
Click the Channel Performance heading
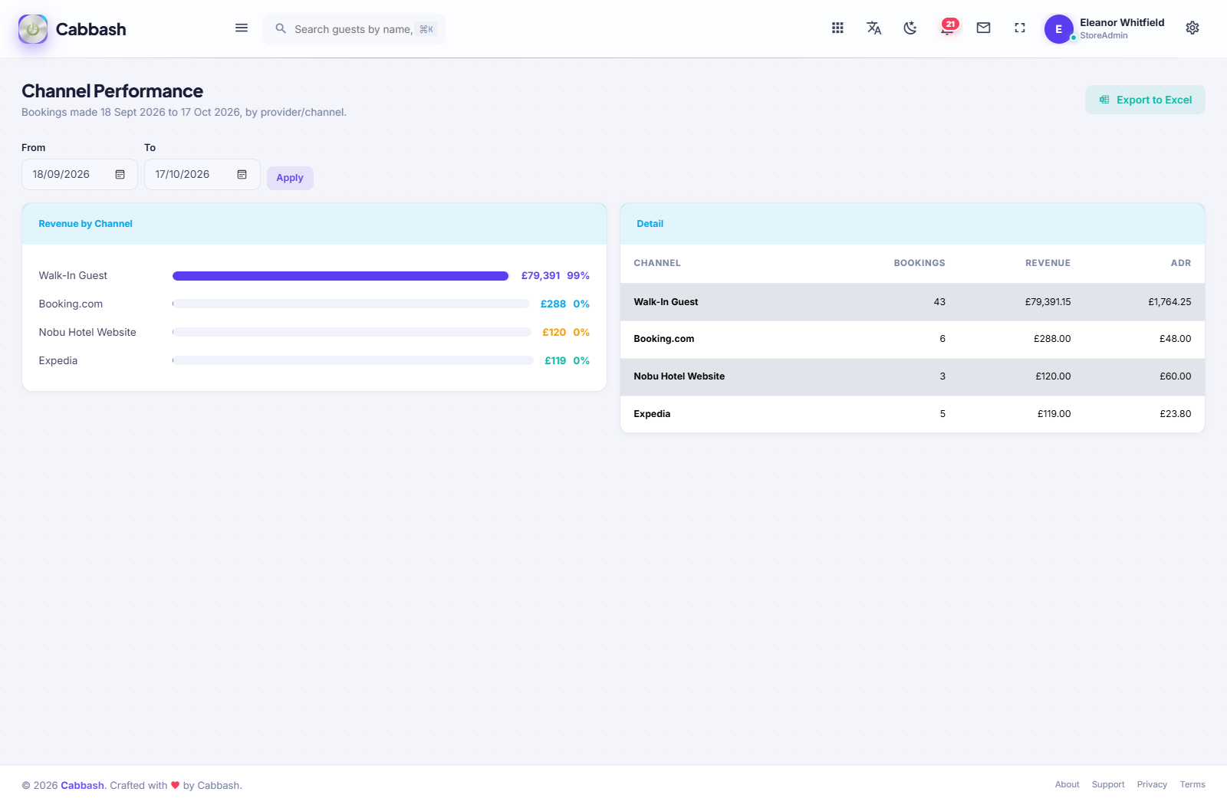click(x=112, y=91)
